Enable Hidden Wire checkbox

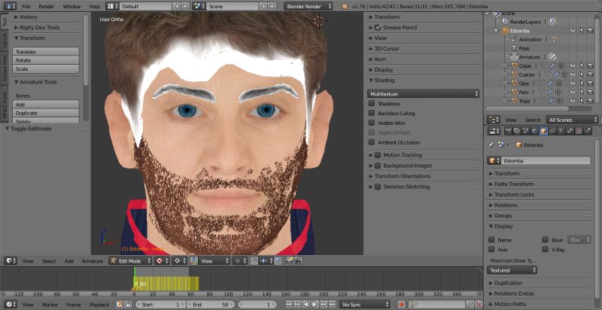(x=372, y=123)
